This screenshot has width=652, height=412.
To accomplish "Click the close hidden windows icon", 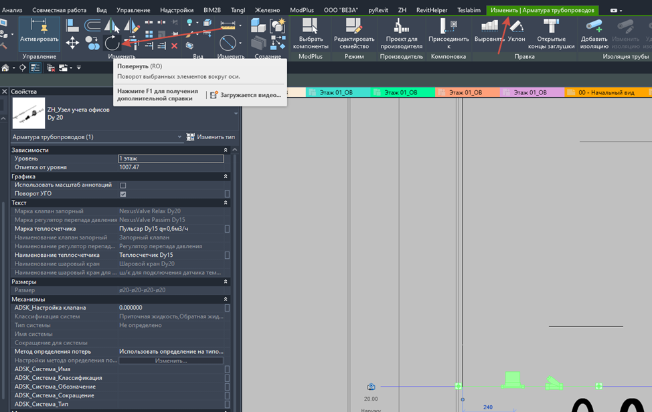I will (x=51, y=68).
